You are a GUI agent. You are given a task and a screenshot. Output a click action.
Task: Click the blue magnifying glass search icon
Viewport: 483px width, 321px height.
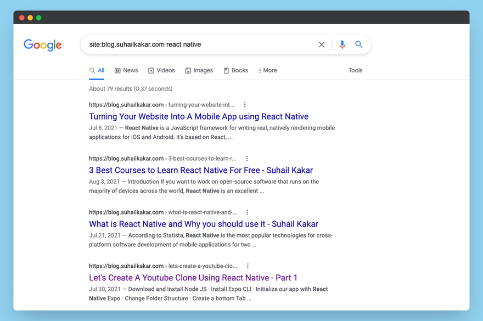[x=359, y=44]
